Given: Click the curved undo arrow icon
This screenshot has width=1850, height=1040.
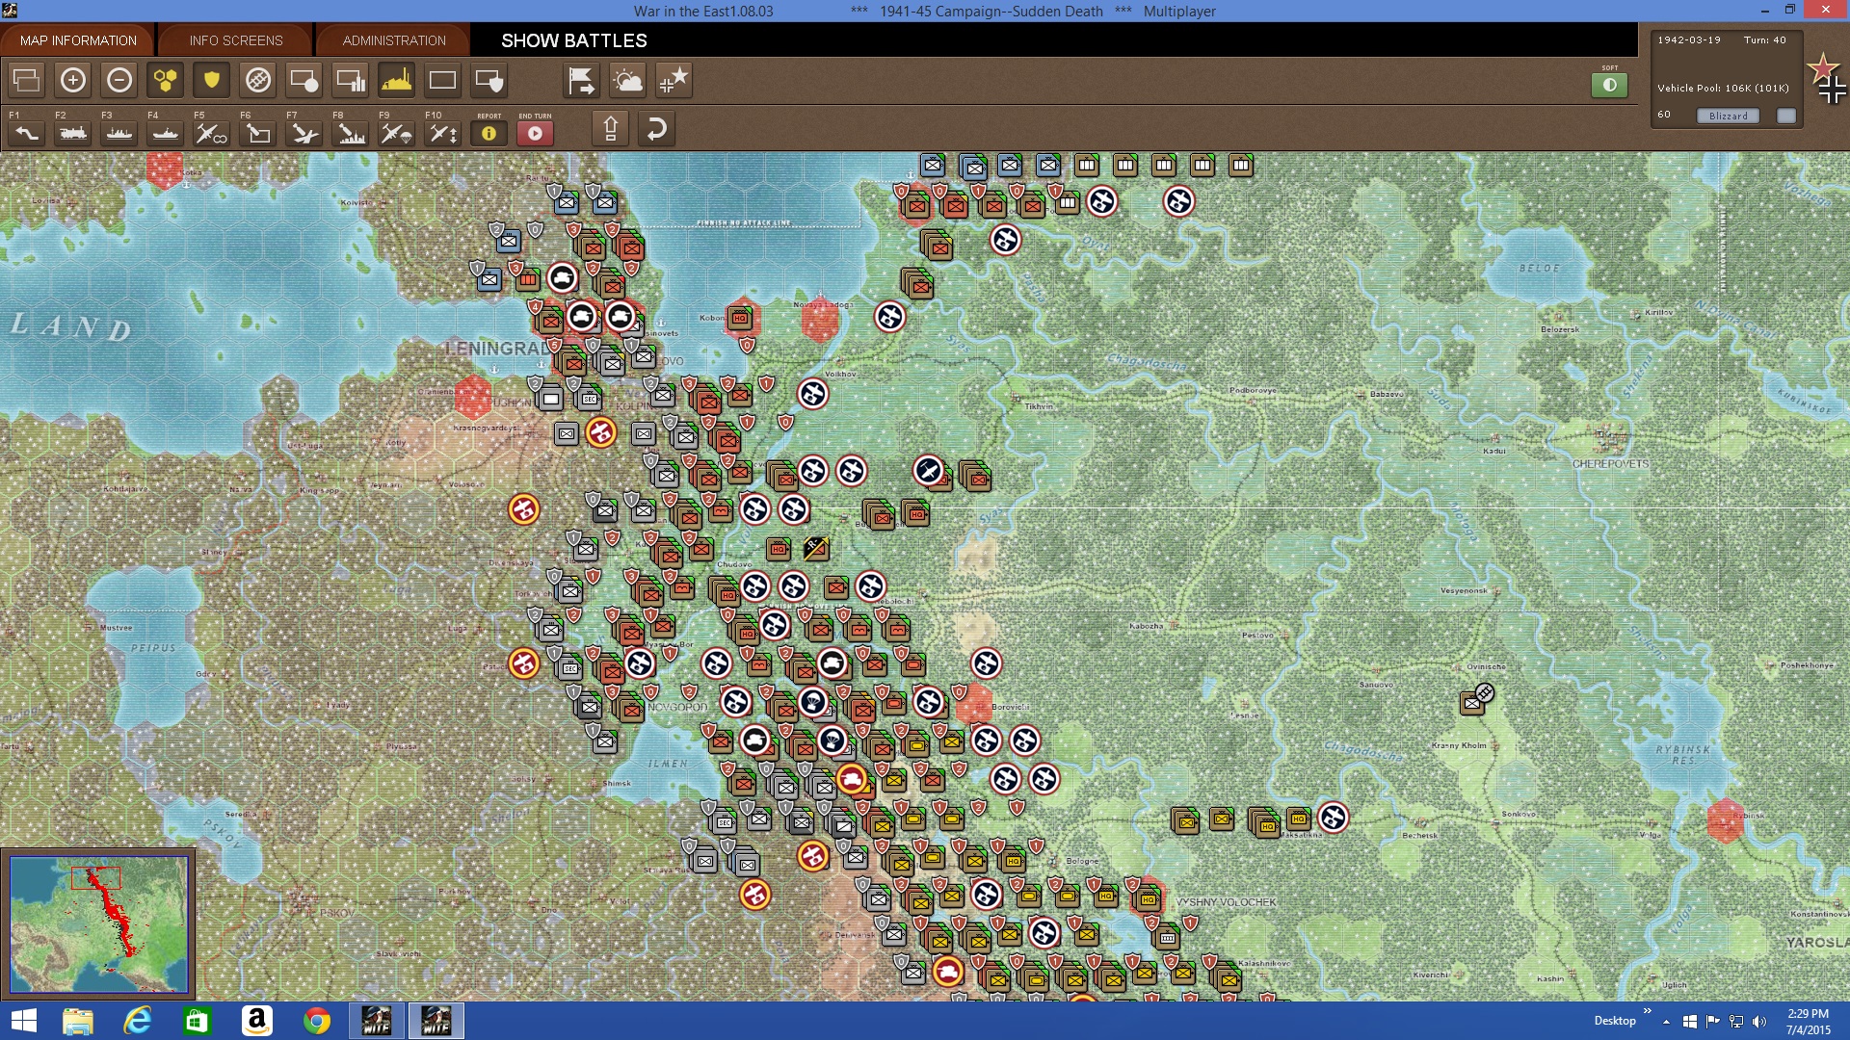Looking at the screenshot, I should click(x=656, y=128).
